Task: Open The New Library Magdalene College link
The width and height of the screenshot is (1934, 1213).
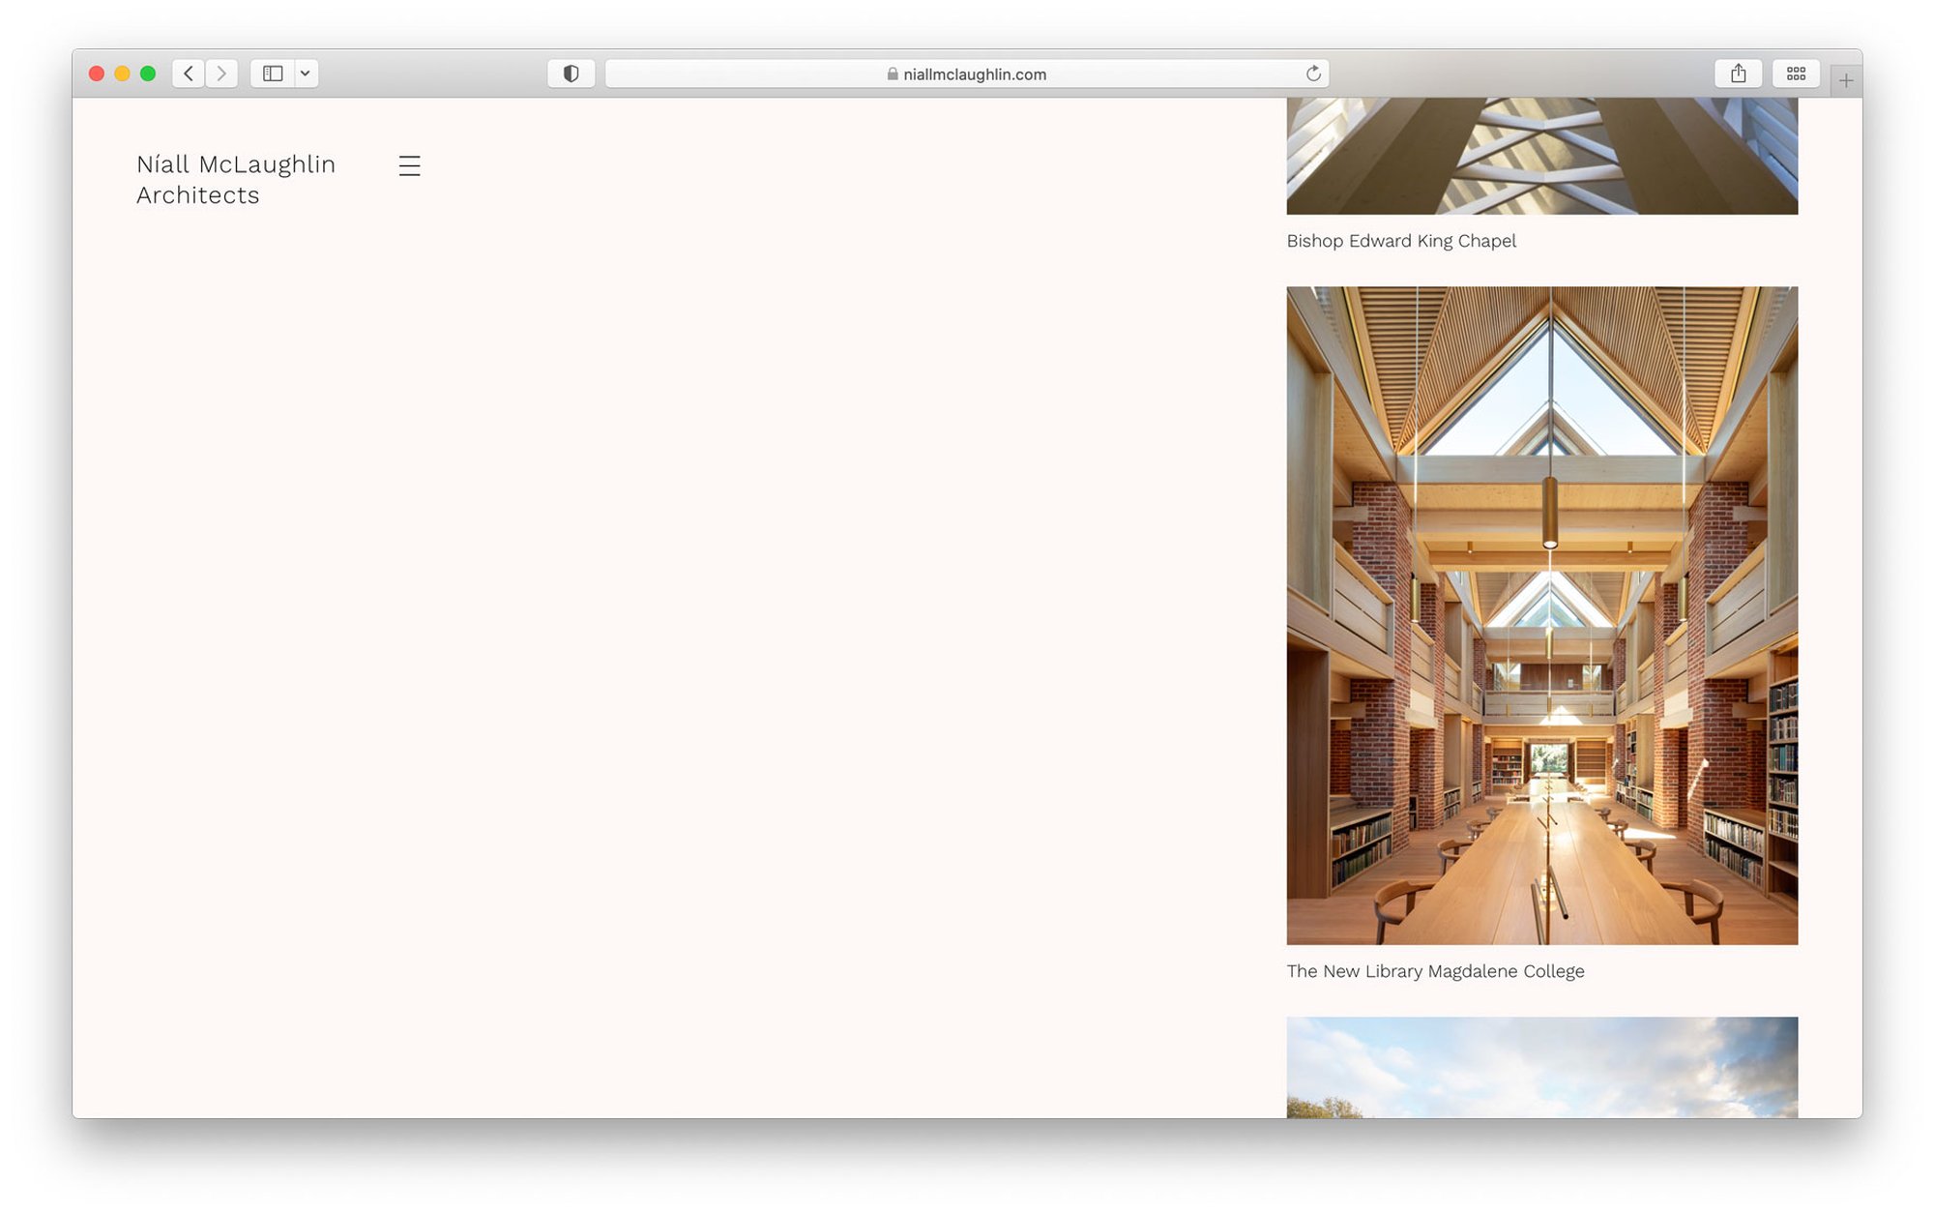Action: pyautogui.click(x=1435, y=971)
